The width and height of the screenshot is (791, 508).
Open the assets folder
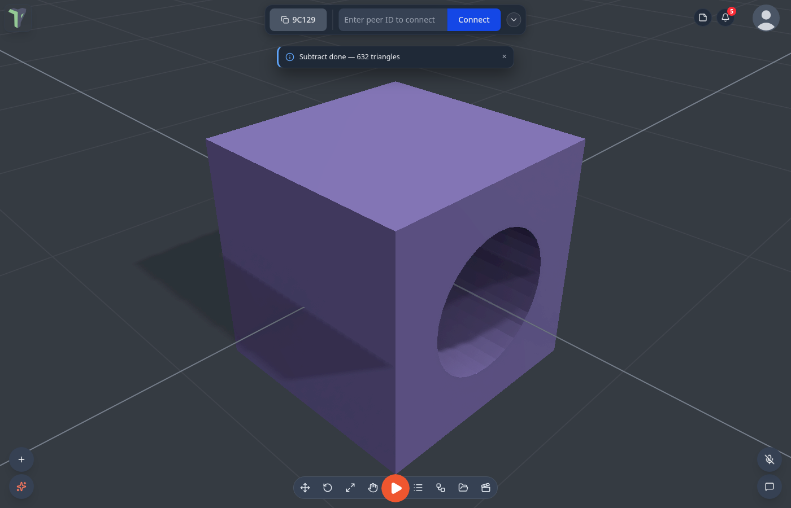(463, 488)
